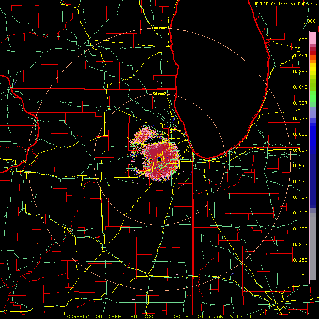This screenshot has width=319, height=319.
Task: Click the 0.840 scale value
Action: [300, 87]
